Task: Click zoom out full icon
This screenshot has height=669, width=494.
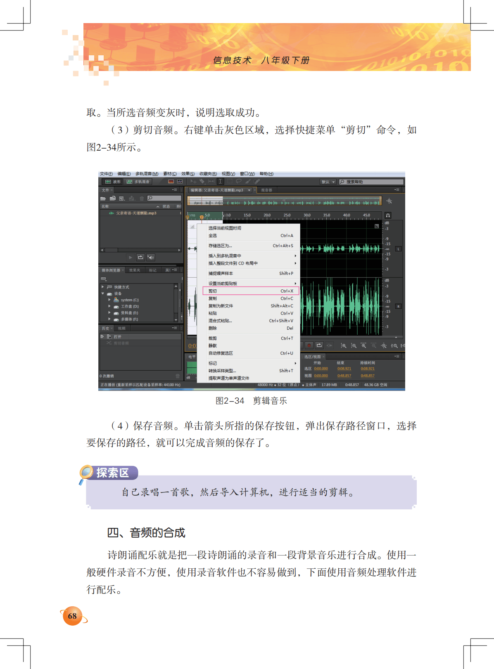Action: click(x=384, y=345)
